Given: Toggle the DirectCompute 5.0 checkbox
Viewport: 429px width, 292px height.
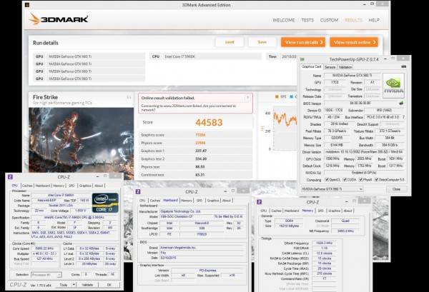Looking at the screenshot, I should [377, 180].
